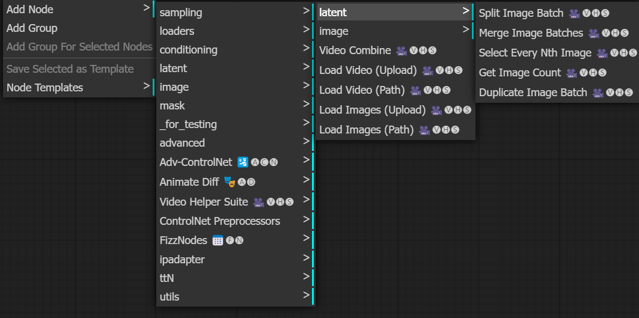Expand the Add Node submenu arrow
Image resolution: width=639 pixels, height=318 pixels.
(146, 8)
